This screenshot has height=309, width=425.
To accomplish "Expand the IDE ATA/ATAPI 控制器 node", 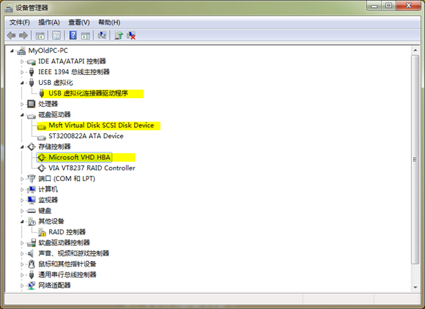I will pos(22,62).
